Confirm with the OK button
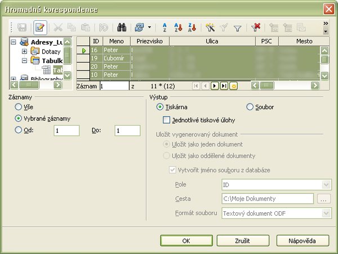338x254 pixels. click(x=186, y=240)
